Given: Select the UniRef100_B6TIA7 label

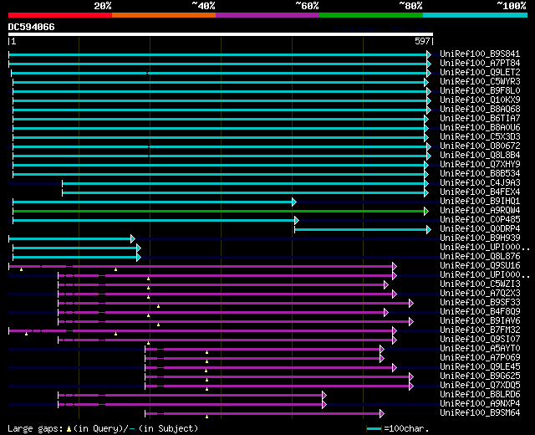Looking at the screenshot, I should [480, 119].
